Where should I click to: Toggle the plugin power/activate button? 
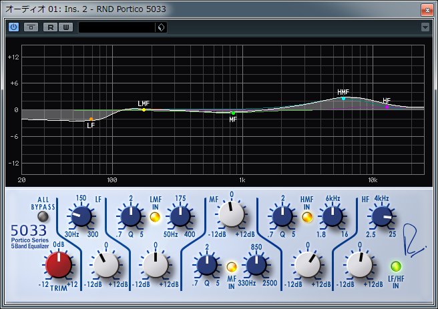(13, 27)
